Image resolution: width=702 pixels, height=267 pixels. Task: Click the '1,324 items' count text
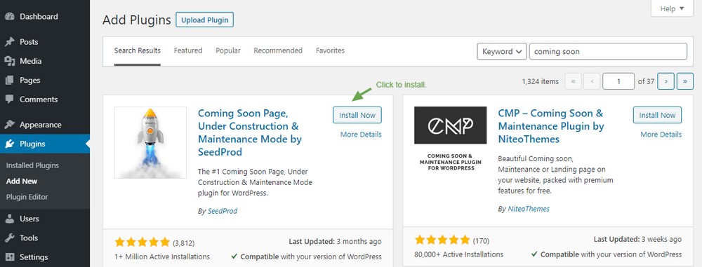(541, 81)
